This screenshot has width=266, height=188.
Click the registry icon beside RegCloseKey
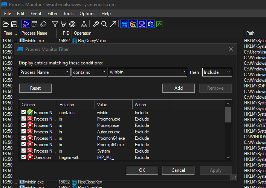[x=74, y=182]
